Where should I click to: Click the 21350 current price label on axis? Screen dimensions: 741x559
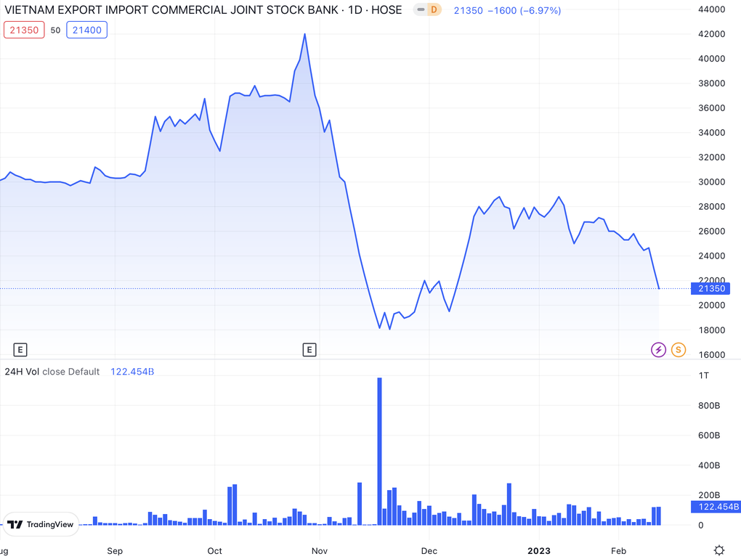coord(711,288)
